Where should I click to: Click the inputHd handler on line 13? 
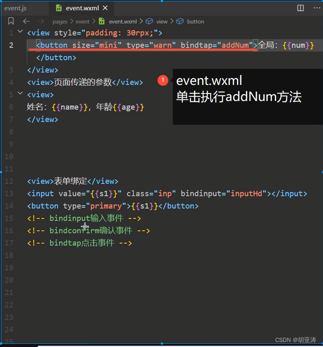pyautogui.click(x=246, y=194)
